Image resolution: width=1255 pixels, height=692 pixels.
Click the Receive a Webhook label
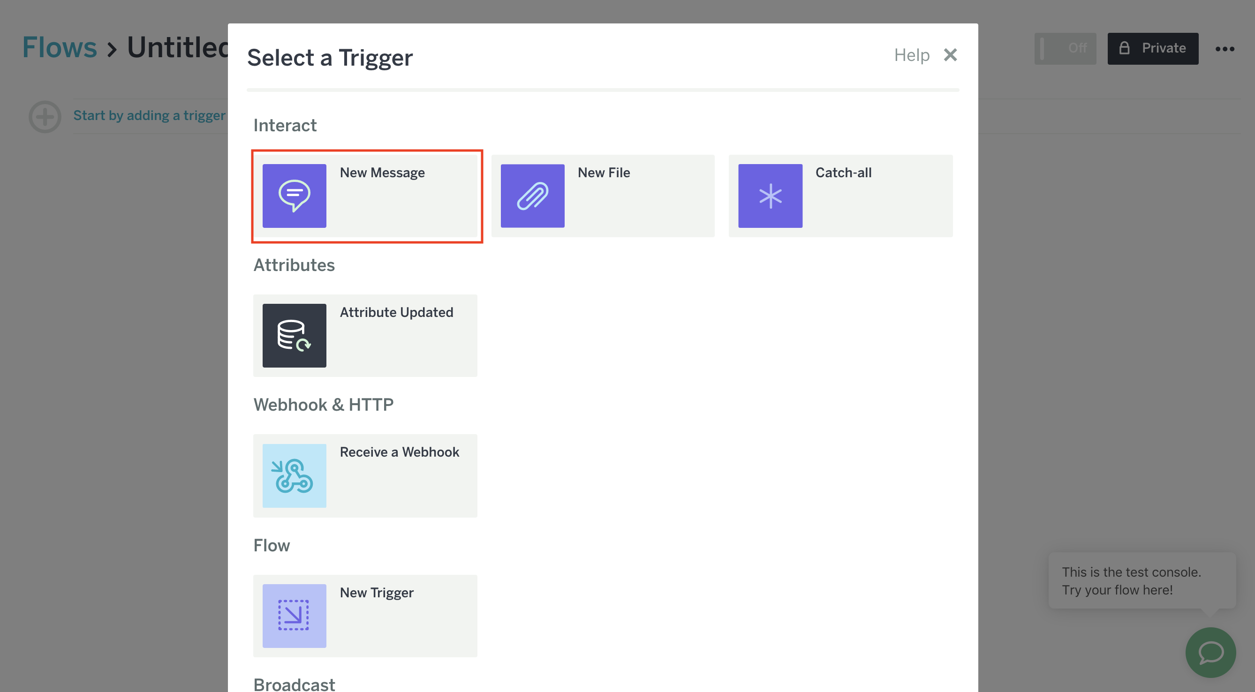pos(399,452)
